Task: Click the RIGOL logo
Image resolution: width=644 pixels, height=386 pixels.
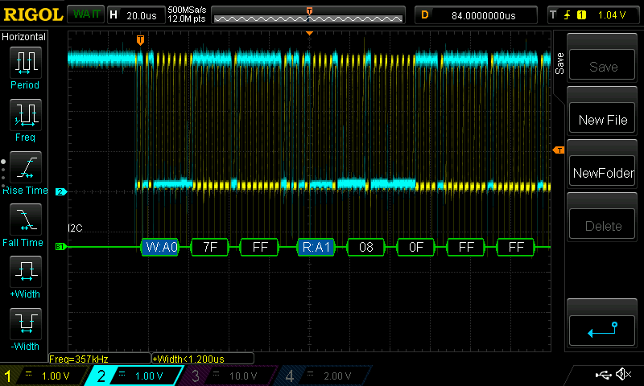Action: 33,14
